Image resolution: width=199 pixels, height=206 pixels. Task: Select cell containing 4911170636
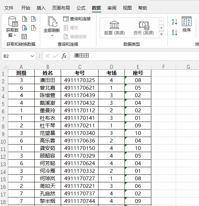click(x=80, y=141)
